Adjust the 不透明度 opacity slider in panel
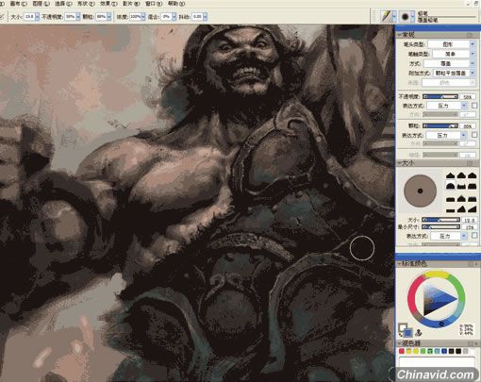 tap(440, 96)
